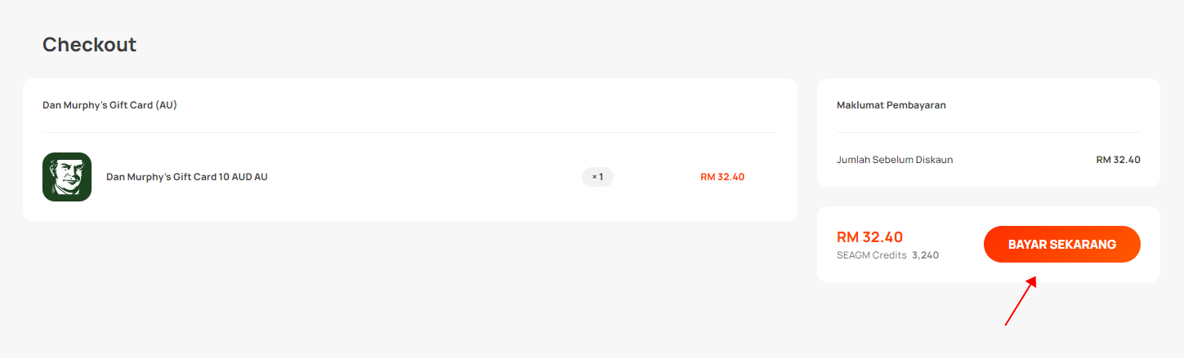Select the Dan Murphy's Gift Card 10 AUD item name
1184x358 pixels.
[187, 177]
